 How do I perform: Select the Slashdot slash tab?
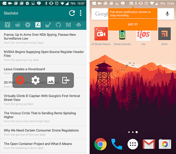38,25
